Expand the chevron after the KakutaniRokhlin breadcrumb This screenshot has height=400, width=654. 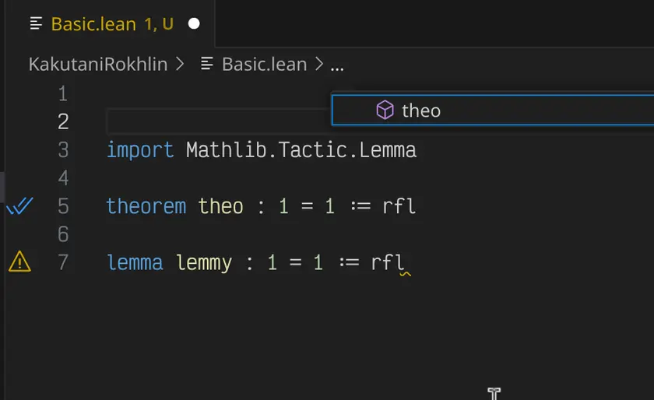pyautogui.click(x=181, y=65)
